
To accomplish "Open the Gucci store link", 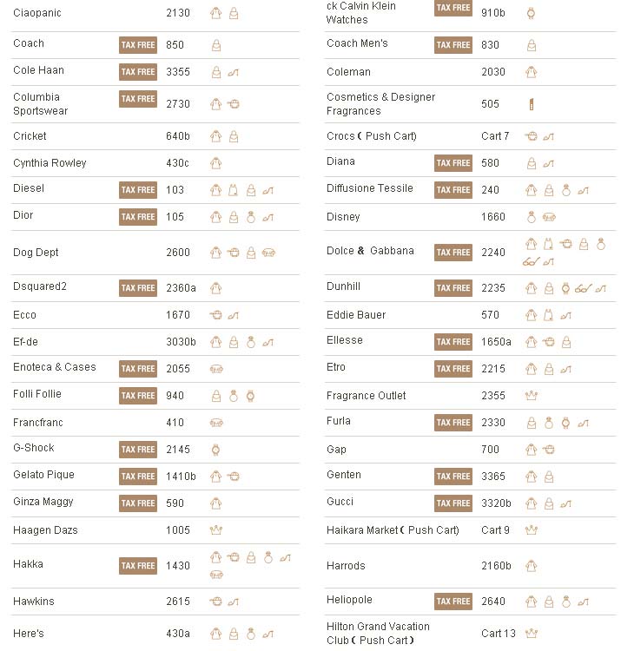I will click(340, 502).
